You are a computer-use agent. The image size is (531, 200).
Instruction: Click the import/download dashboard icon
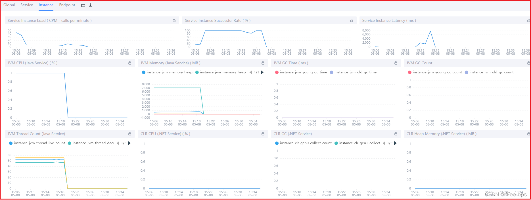(x=91, y=5)
